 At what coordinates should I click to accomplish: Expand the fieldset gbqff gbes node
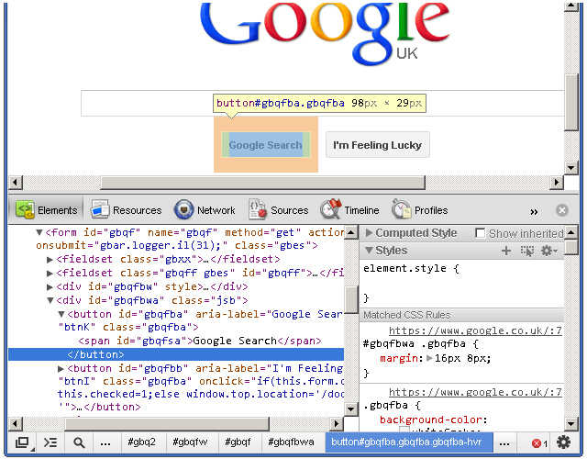(x=50, y=274)
